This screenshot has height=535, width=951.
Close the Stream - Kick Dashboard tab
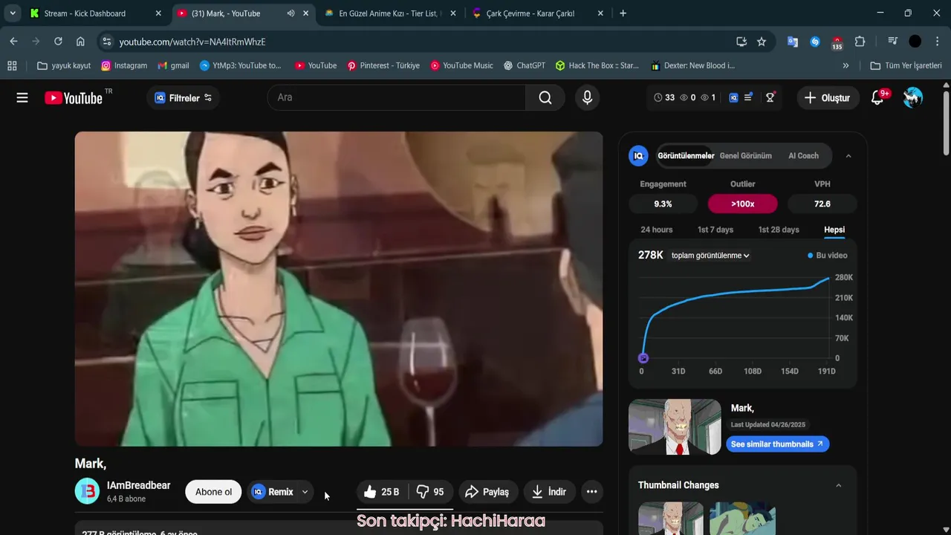pos(158,13)
